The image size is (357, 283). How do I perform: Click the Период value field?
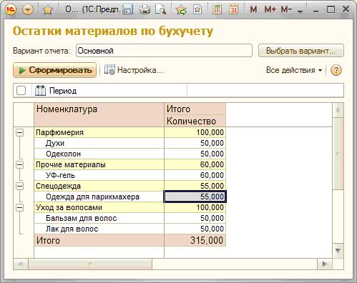265,91
